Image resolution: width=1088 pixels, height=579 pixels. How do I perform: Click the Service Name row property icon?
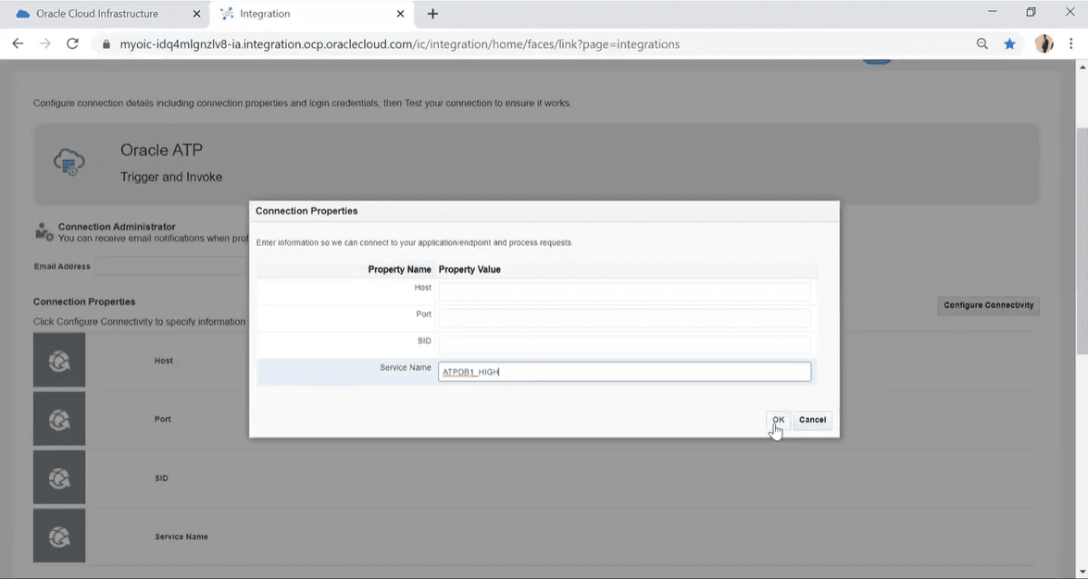pyautogui.click(x=59, y=536)
